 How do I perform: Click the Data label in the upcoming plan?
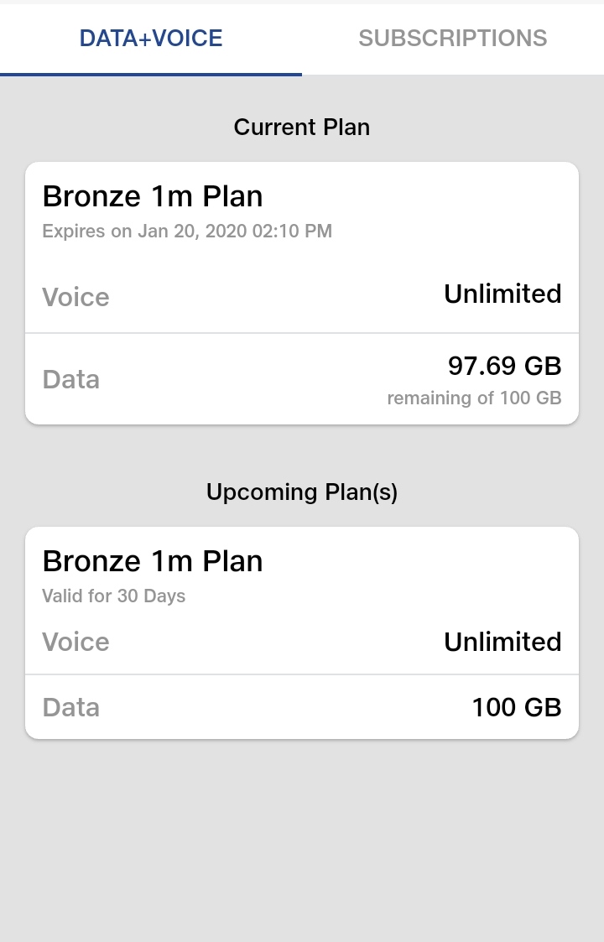point(71,707)
